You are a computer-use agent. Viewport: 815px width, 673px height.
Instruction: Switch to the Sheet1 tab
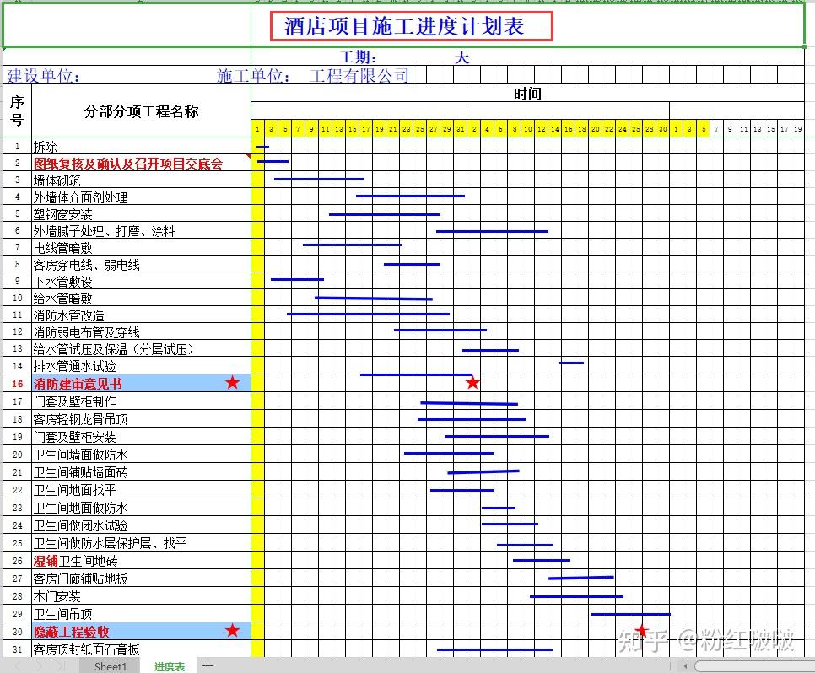[110, 666]
